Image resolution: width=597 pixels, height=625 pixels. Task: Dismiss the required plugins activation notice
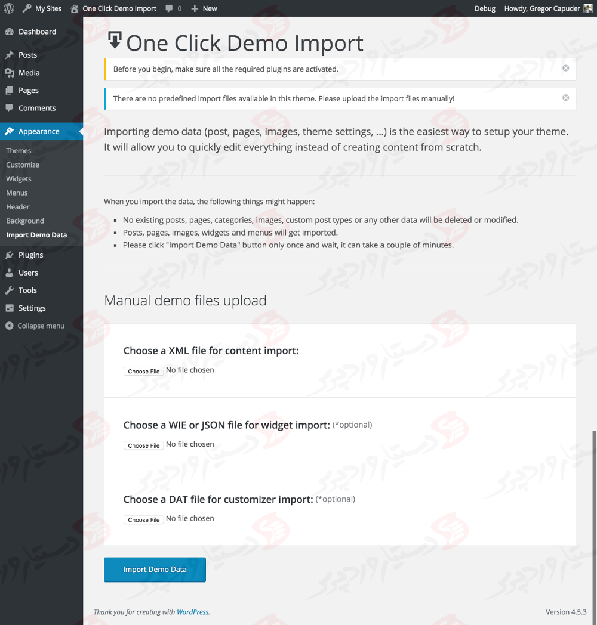point(565,68)
